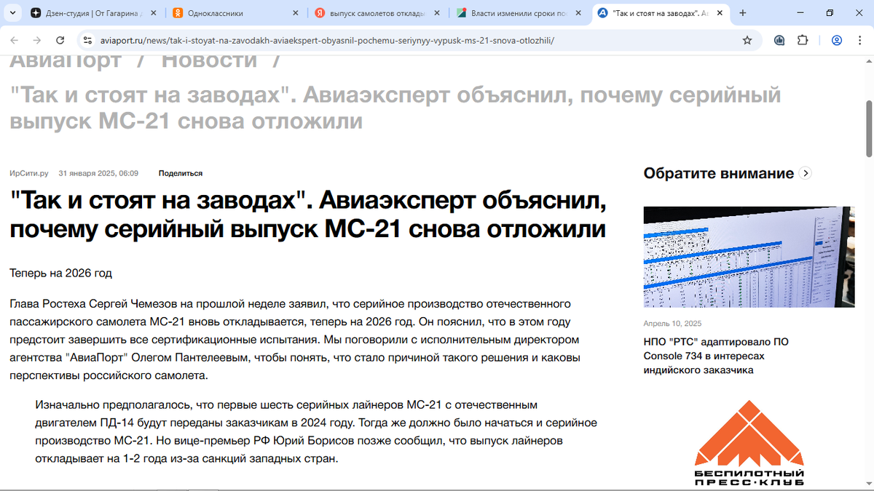
Task: Click the Беспилотный пресс-клуб logo banner
Action: tap(749, 442)
